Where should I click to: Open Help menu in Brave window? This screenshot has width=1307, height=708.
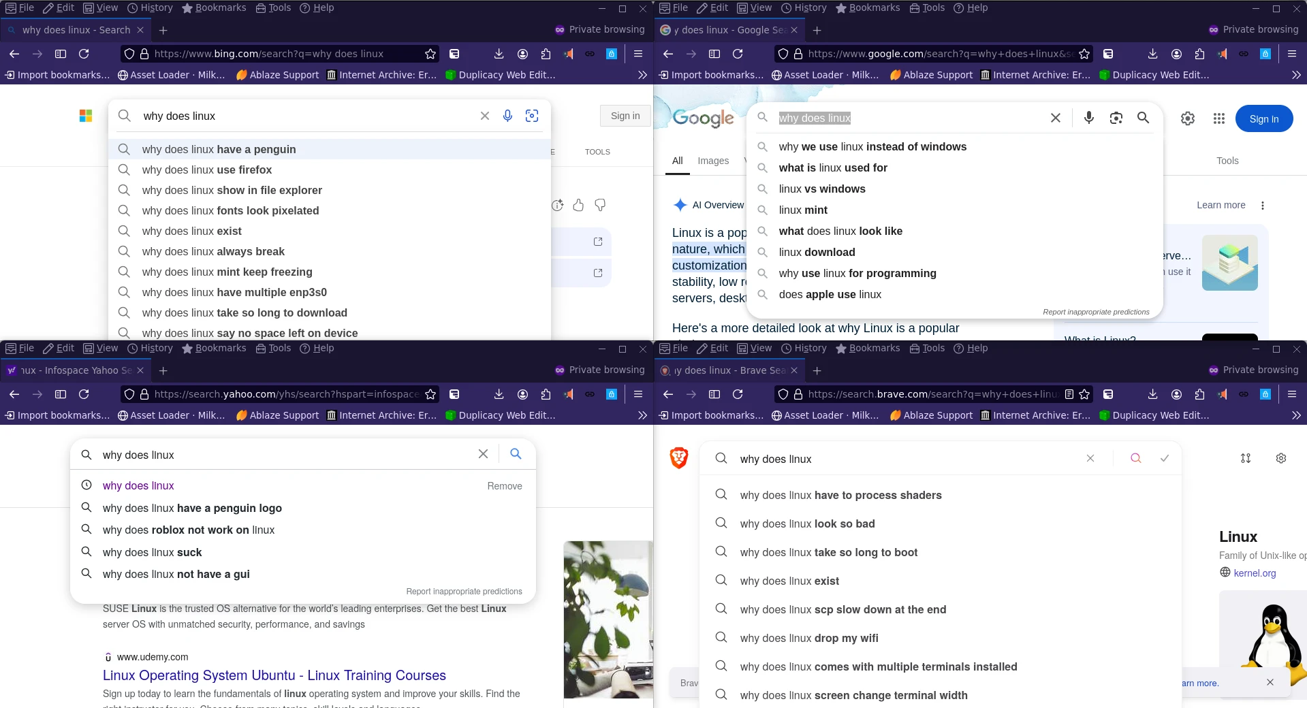point(971,348)
